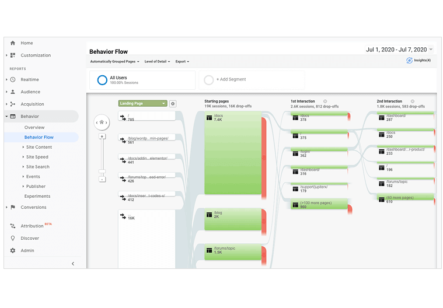Select /blog/wordp...min-pages/ landing node
443x308 pixels.
click(146, 138)
